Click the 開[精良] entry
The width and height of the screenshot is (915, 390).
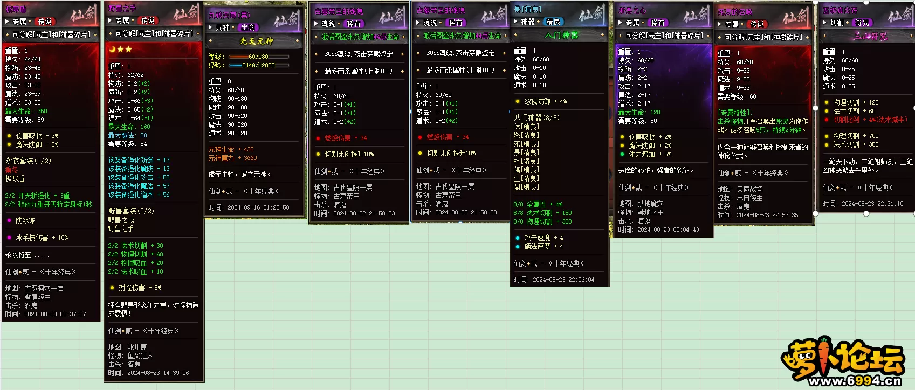(x=527, y=187)
